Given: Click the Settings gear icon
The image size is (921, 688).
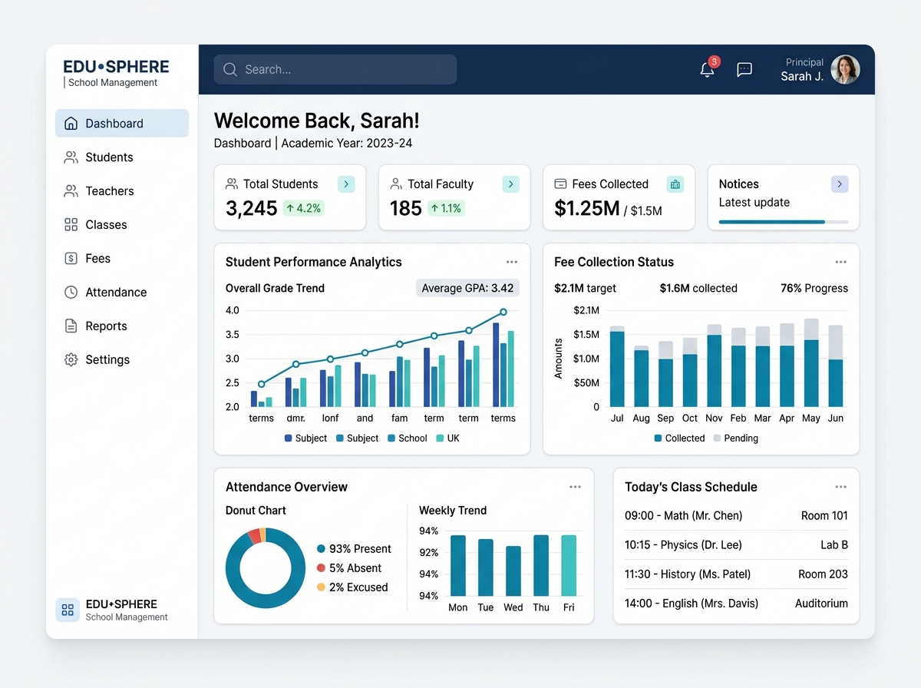Looking at the screenshot, I should [71, 359].
